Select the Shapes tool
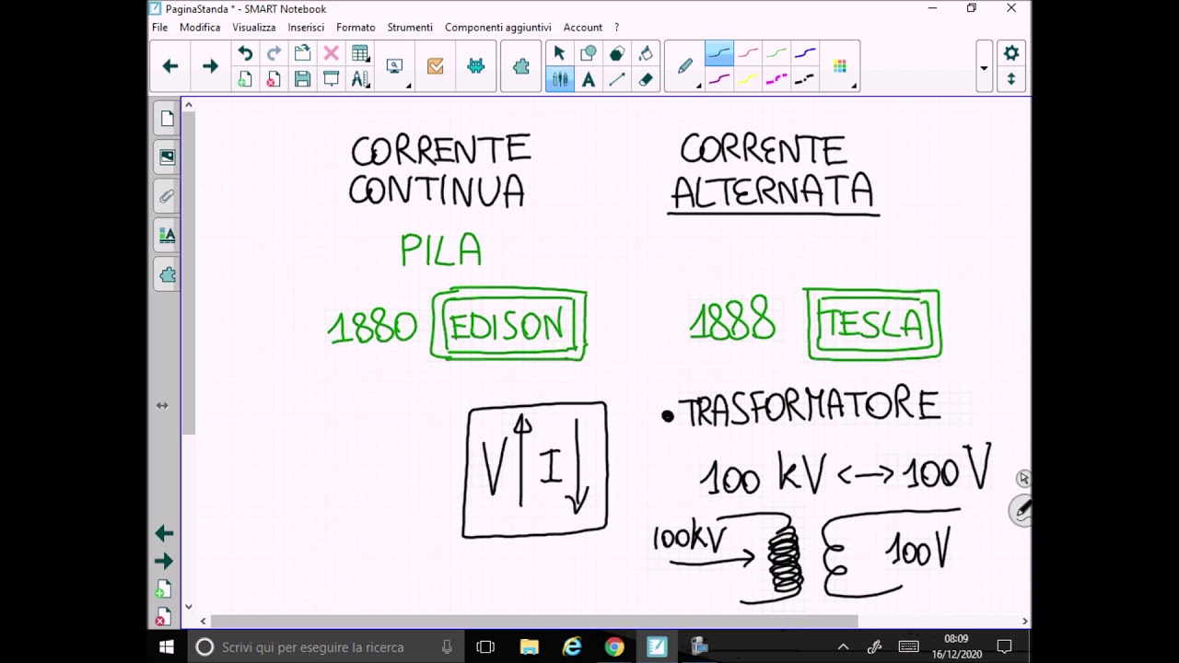 point(589,53)
